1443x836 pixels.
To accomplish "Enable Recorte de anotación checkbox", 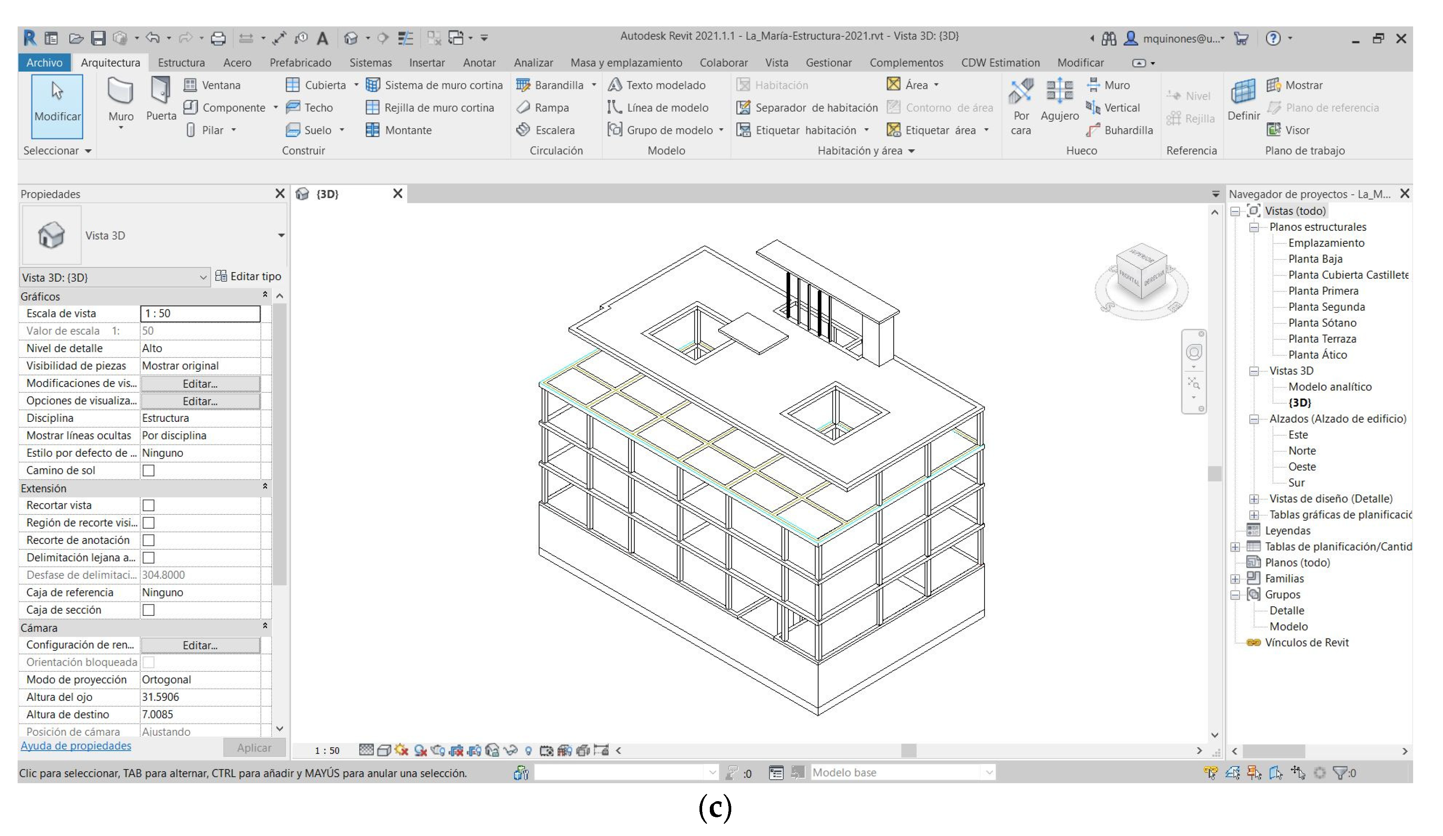I will 149,541.
